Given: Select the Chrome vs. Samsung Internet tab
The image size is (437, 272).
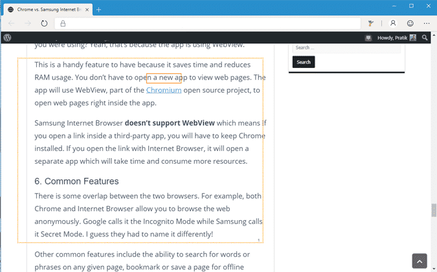Looking at the screenshot, I should click(x=49, y=10).
